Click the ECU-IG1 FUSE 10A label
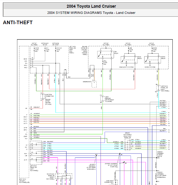178x185 pixels. 59,50
